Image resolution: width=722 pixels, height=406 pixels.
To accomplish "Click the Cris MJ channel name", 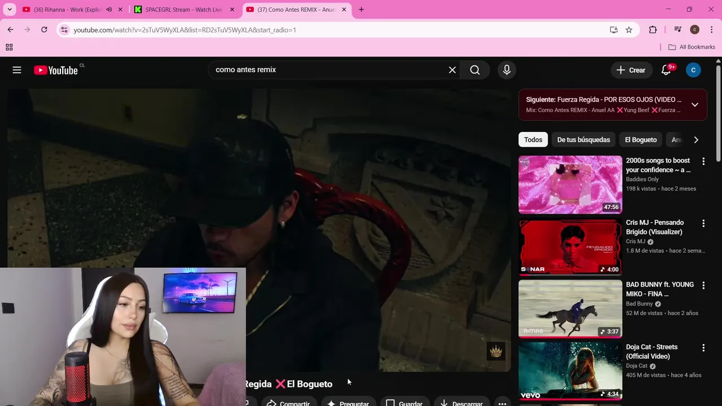I will click(635, 241).
